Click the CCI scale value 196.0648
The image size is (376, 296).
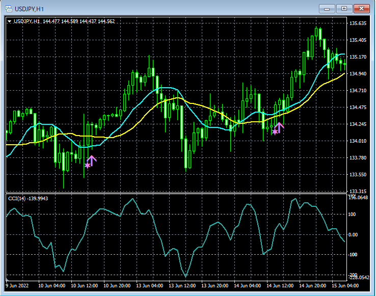tap(358, 197)
